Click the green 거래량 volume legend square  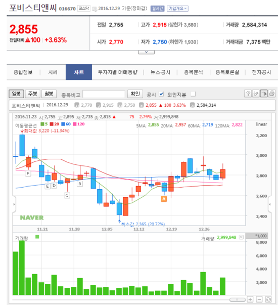tap(37, 237)
